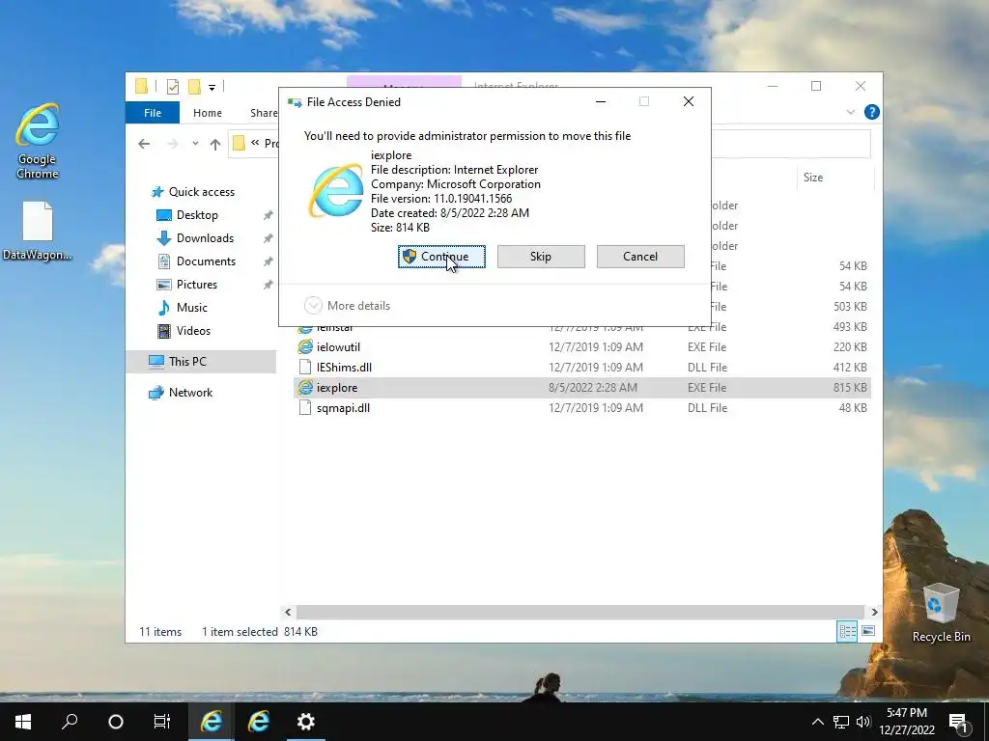Expand the ribbon chevron in Explorer

[x=850, y=112]
